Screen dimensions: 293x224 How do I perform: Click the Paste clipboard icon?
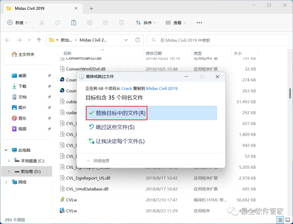pos(74,23)
